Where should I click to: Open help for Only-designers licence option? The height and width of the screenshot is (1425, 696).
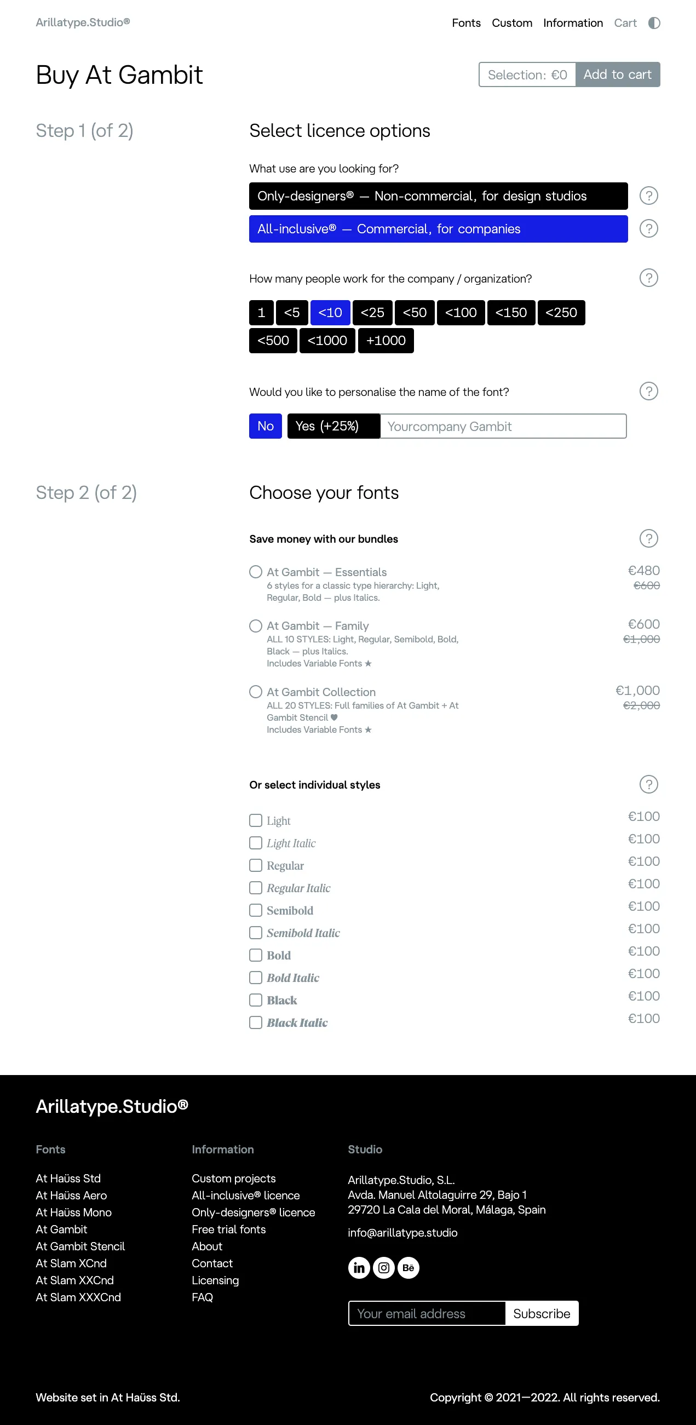pos(648,196)
